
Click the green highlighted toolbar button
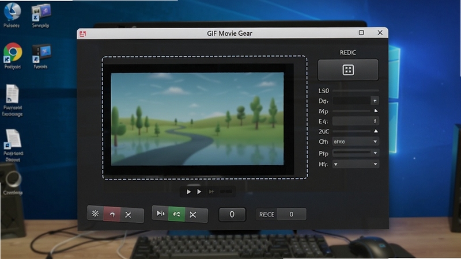pyautogui.click(x=176, y=214)
